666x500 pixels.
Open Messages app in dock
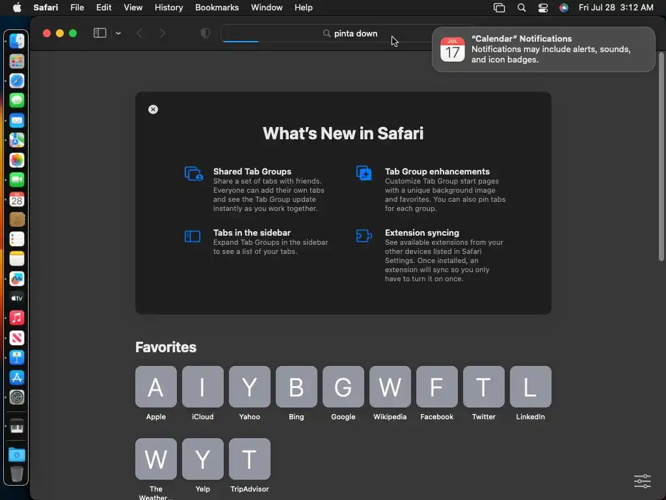[16, 101]
